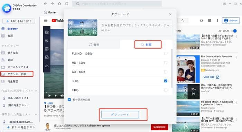Open 'the sound of rain' video thumbnail
This screenshot has height=132, width=242.
click(x=188, y=108)
